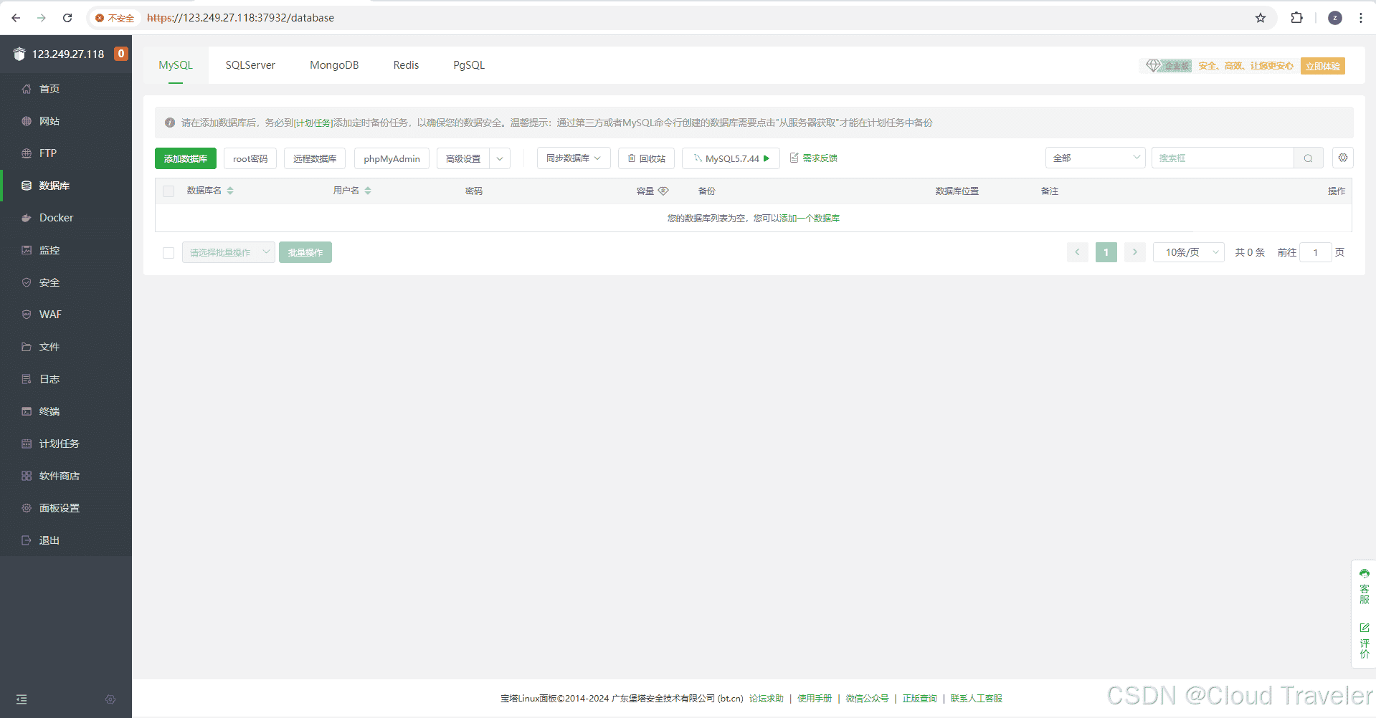This screenshot has width=1376, height=718.
Task: Expand the 高级设置 dropdown arrow
Action: click(x=500, y=158)
